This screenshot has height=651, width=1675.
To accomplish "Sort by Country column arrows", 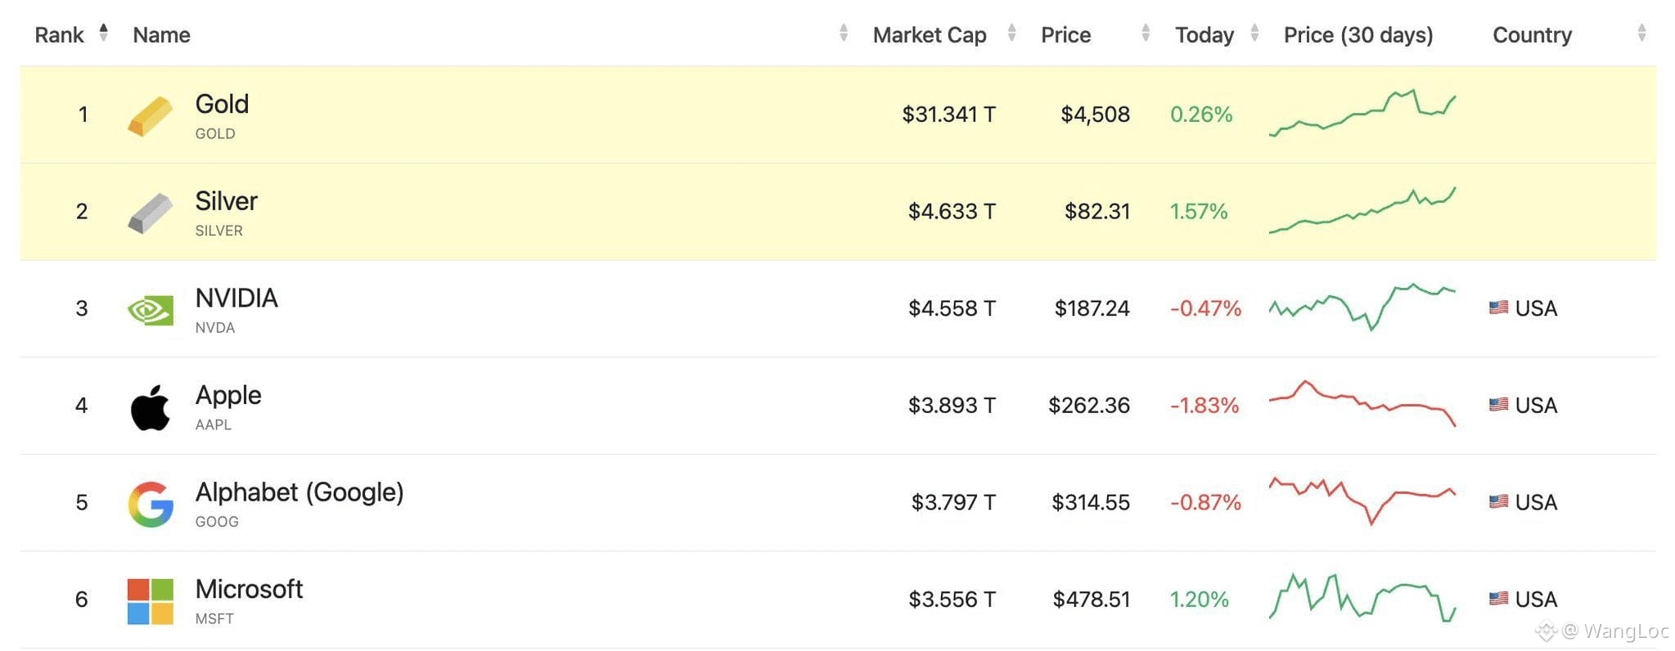I will click(1641, 33).
